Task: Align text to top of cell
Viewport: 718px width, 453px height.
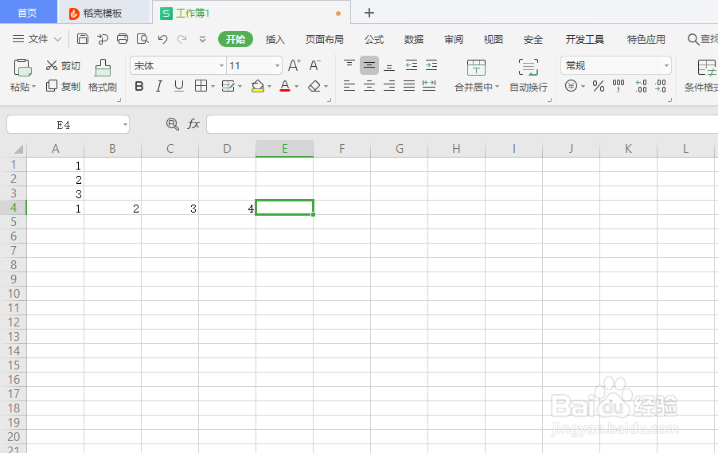Action: click(x=349, y=65)
